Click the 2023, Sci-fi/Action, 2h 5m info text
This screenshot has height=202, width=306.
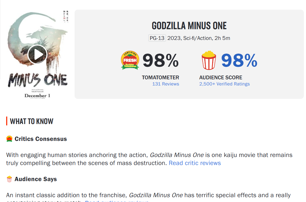click(199, 38)
